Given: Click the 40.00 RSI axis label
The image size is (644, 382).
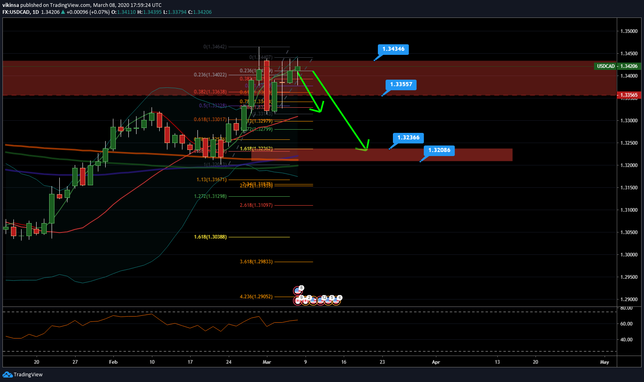Looking at the screenshot, I should [626, 340].
